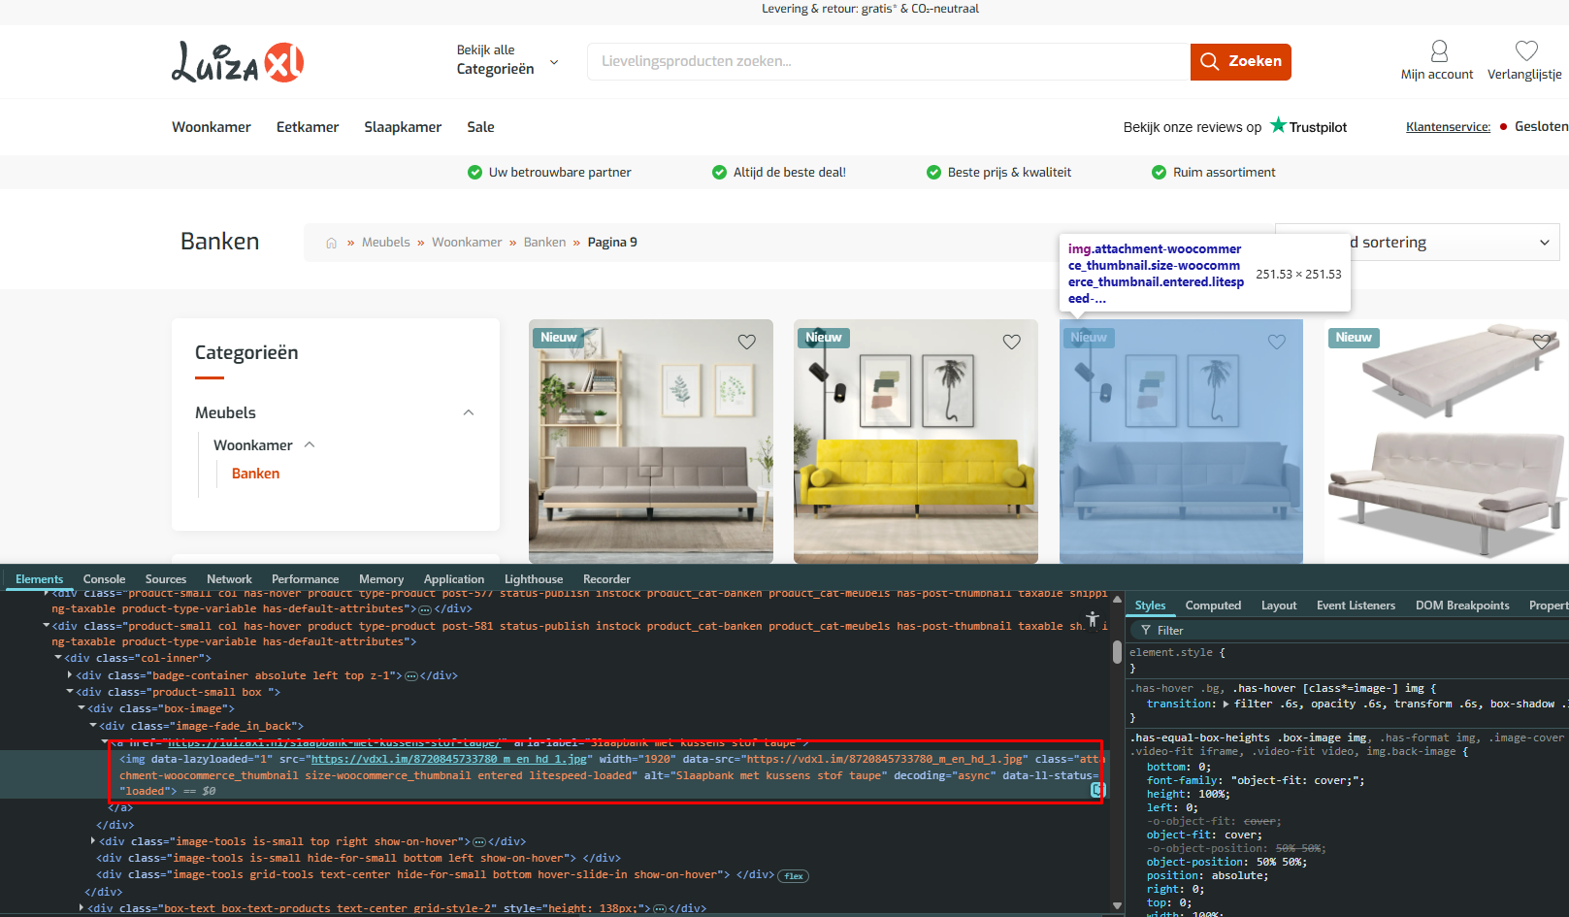This screenshot has width=1569, height=917.
Task: Open the Performance tab
Action: pos(305,579)
